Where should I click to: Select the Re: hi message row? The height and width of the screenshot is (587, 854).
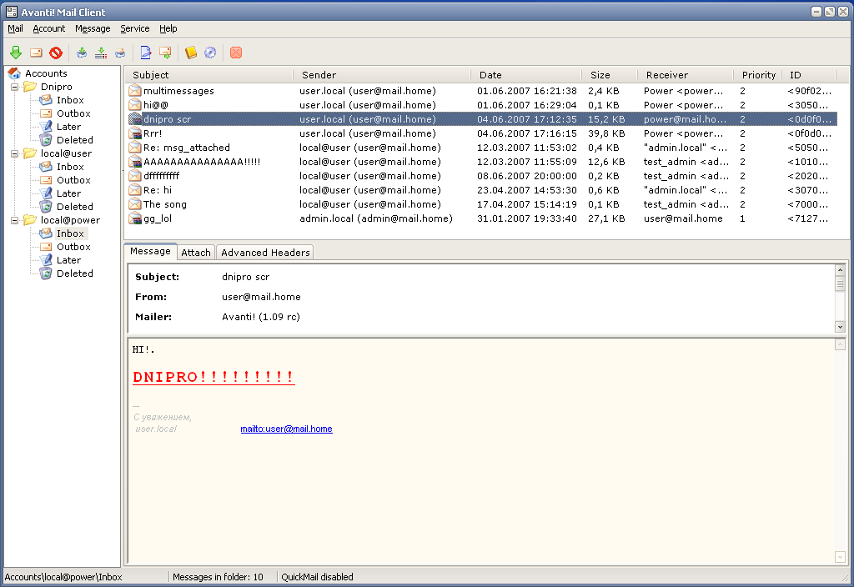click(483, 190)
